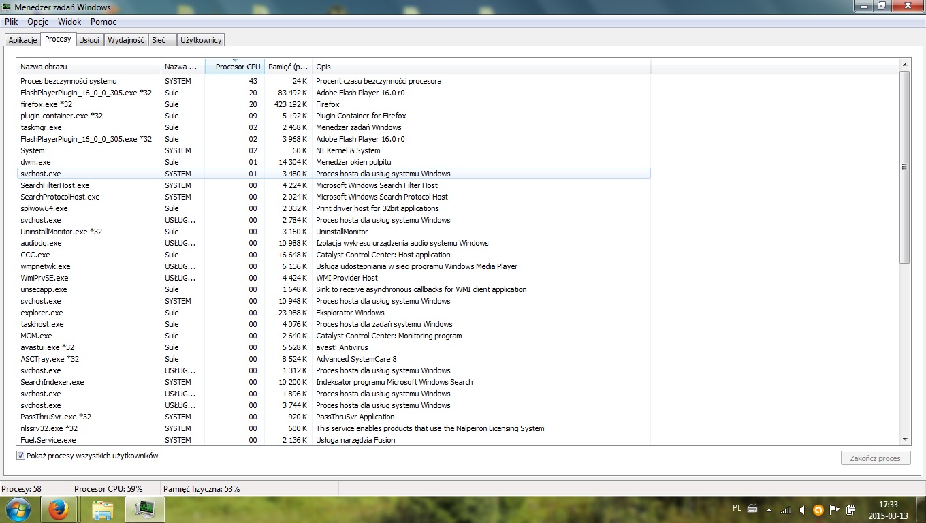The width and height of the screenshot is (926, 523).
Task: Open the Opcje menu
Action: 38,22
